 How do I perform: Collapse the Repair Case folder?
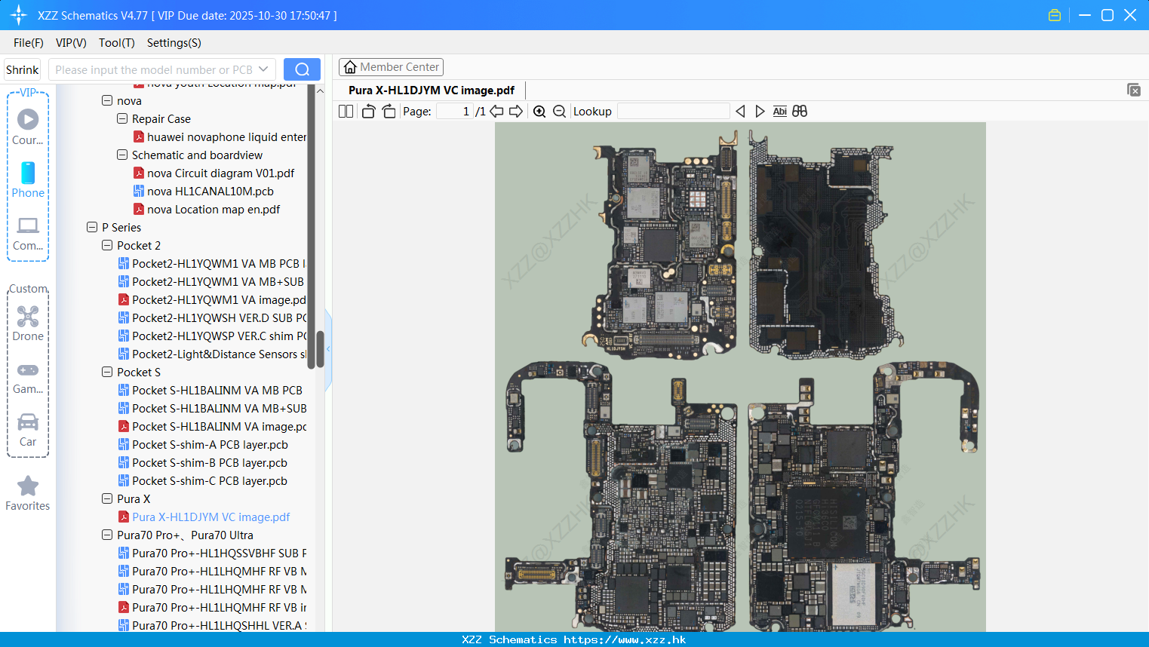(122, 118)
